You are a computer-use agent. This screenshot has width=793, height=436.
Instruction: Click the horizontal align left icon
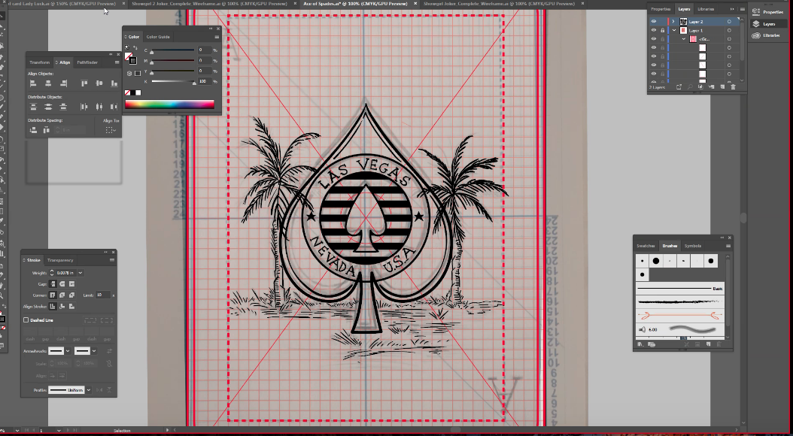click(33, 83)
